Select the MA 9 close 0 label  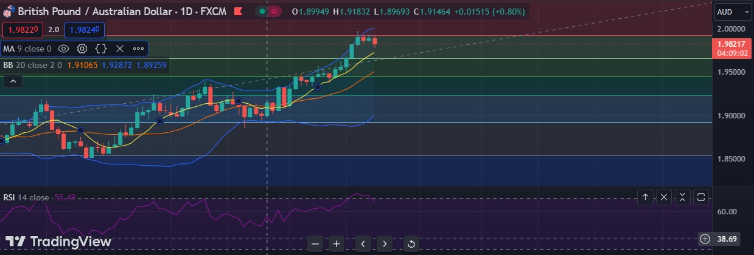point(27,48)
